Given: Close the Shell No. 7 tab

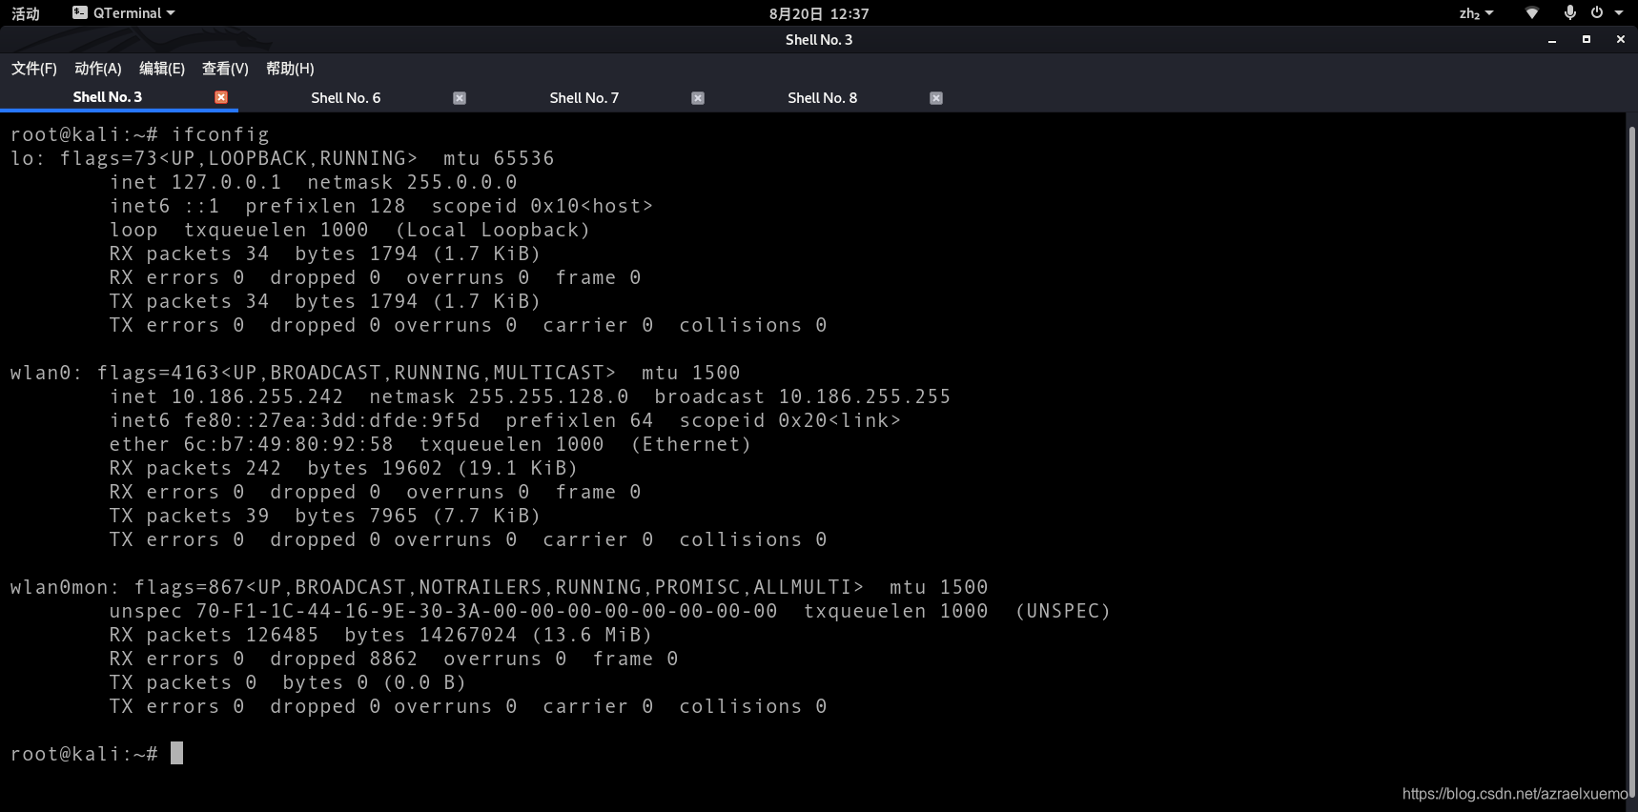Looking at the screenshot, I should tap(698, 98).
